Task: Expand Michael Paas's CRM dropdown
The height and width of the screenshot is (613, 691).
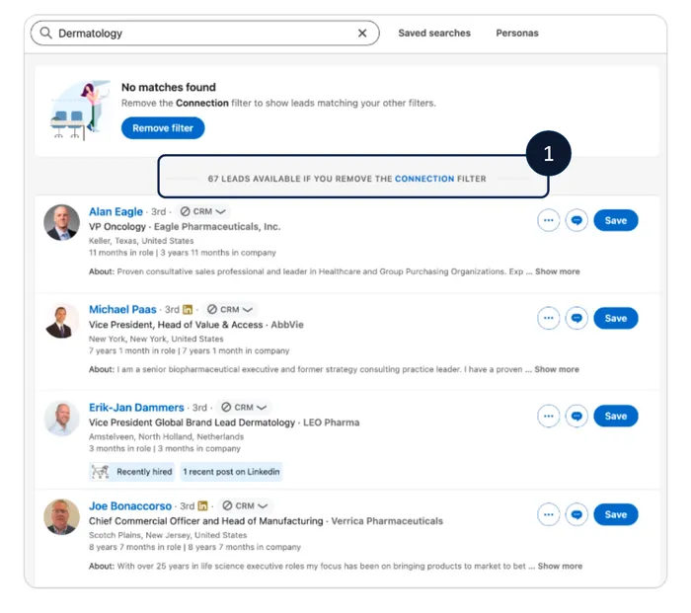Action: 230,309
